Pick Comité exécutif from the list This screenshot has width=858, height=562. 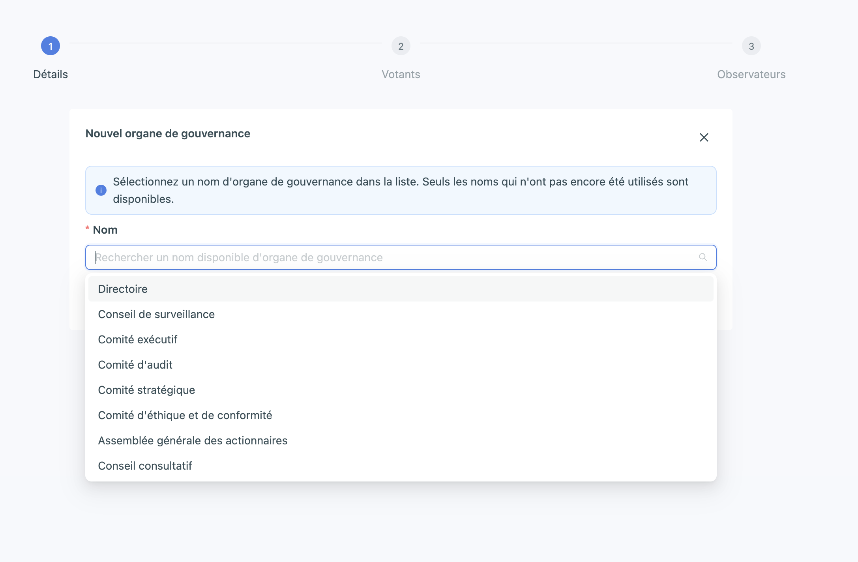[138, 339]
